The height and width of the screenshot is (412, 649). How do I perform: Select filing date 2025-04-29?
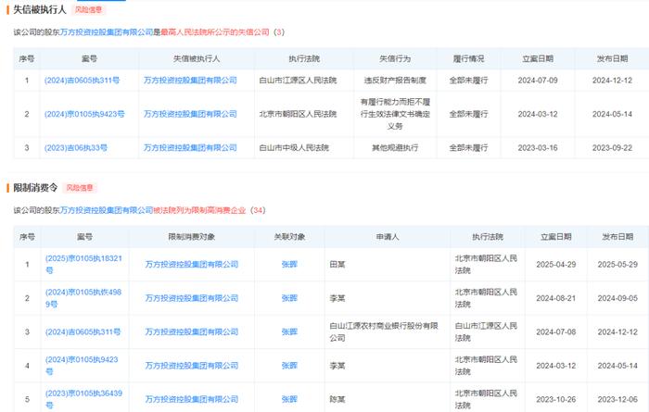click(556, 264)
